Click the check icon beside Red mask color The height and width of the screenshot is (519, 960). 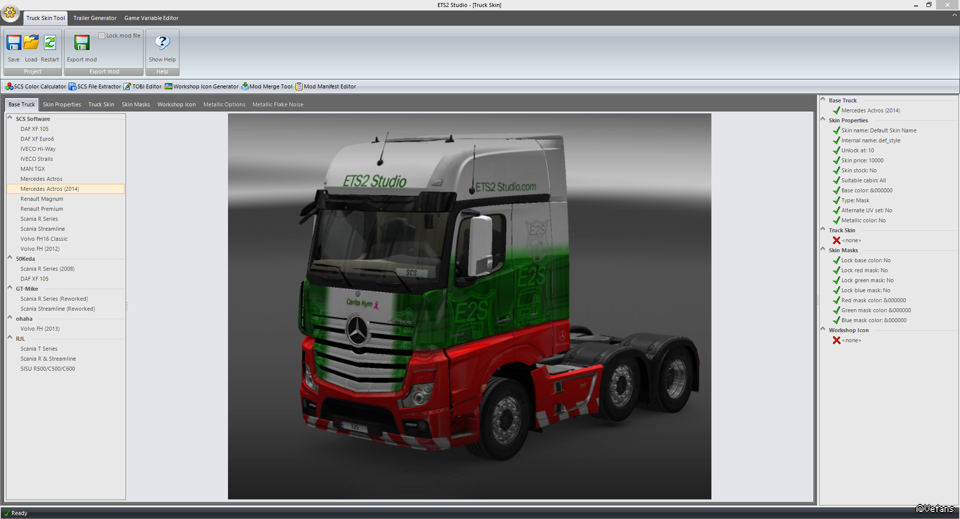coord(836,300)
